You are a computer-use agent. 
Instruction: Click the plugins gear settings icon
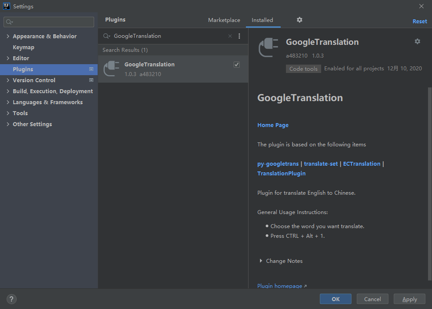[300, 20]
